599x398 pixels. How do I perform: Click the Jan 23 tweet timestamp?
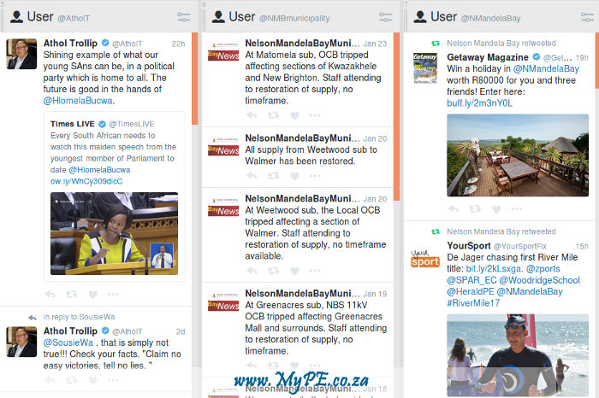point(375,44)
